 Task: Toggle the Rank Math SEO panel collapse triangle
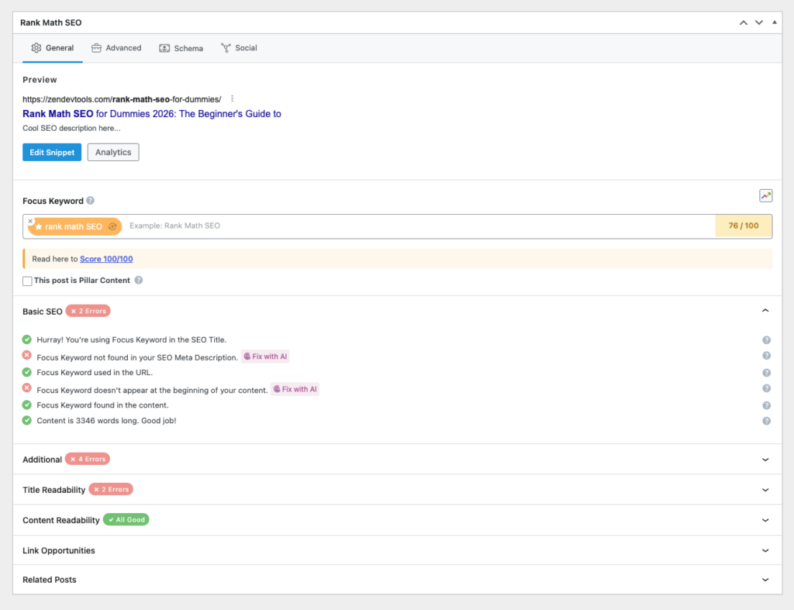pos(775,22)
